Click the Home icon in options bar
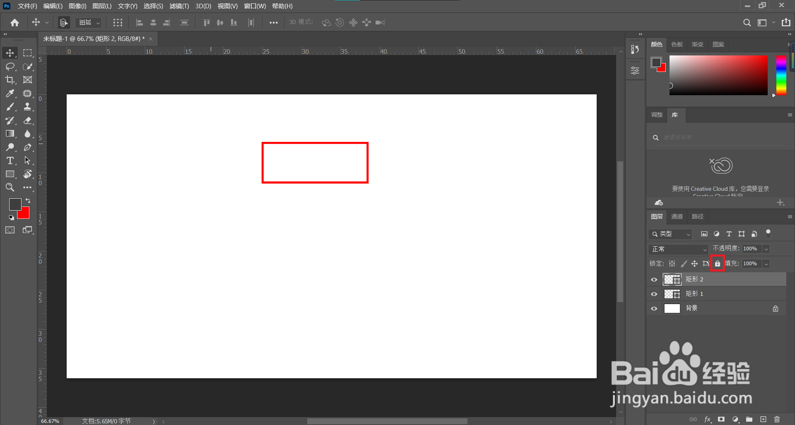Viewport: 795px width, 425px height. (14, 22)
